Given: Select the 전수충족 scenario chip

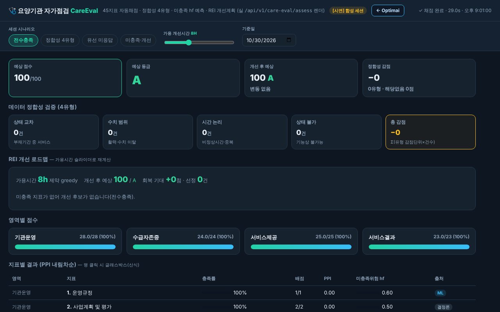Looking at the screenshot, I should pos(23,40).
